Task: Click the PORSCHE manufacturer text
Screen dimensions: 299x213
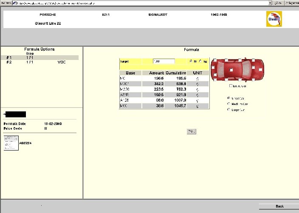Action: point(48,15)
